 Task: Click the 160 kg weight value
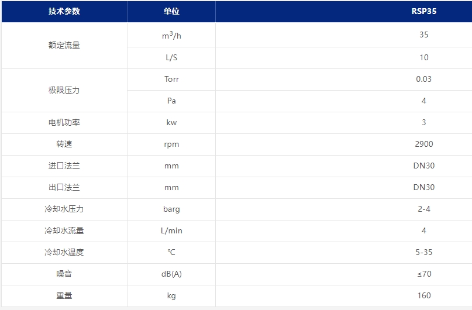[x=424, y=296]
